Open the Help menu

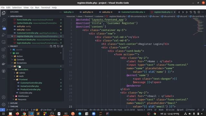(x=54, y=7)
